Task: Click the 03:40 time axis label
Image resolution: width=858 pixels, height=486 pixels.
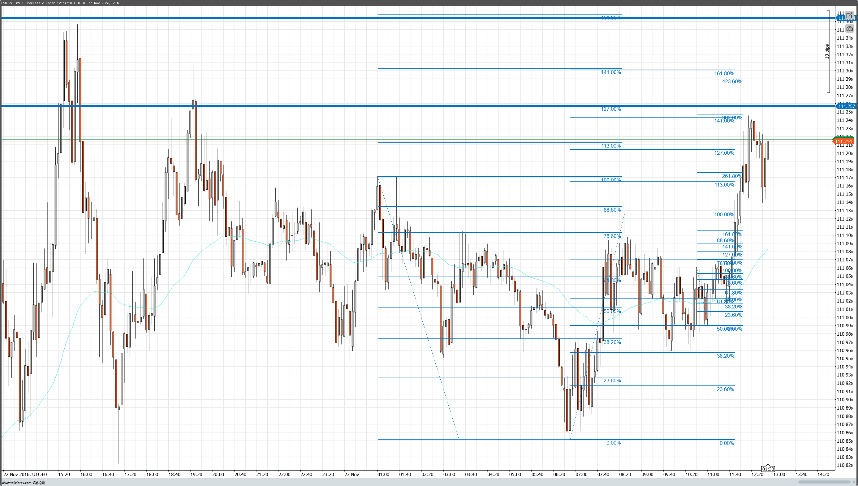Action: pyautogui.click(x=471, y=474)
